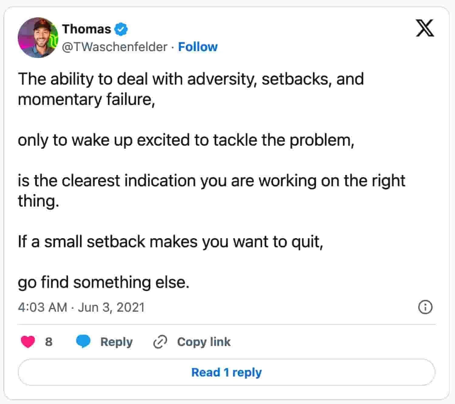Viewport: 455px width, 404px height.
Task: Click the Copy link text
Action: (204, 342)
